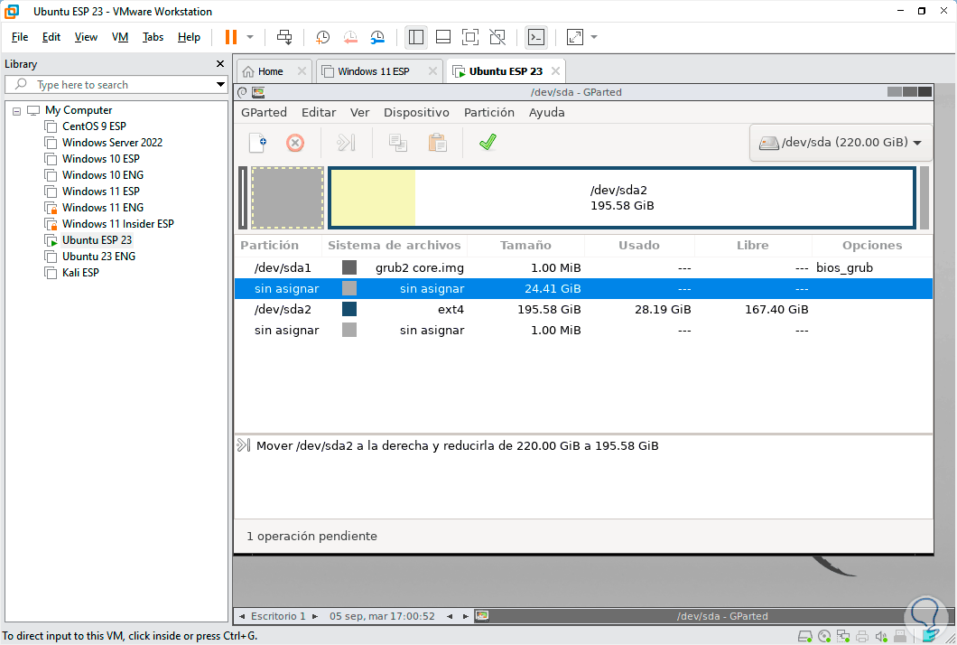Open the VMware Help menu
Viewport: 957px width, 645px height.
[190, 37]
